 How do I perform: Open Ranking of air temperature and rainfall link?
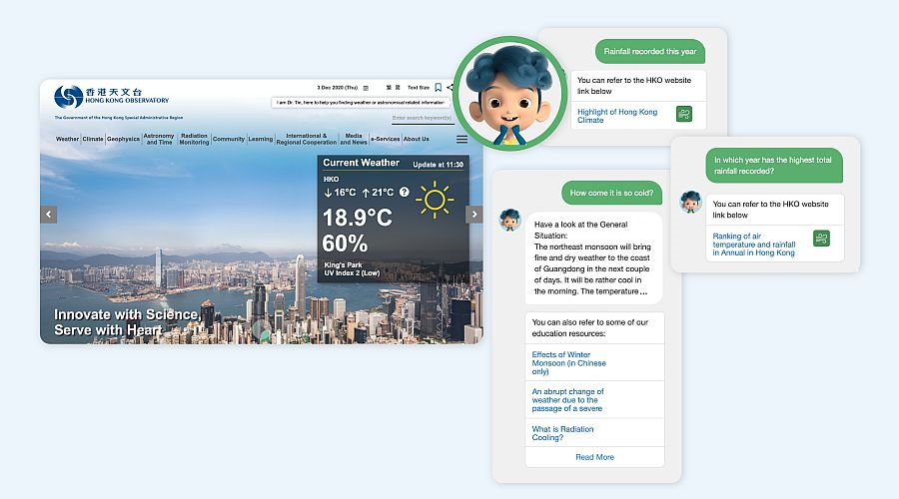(x=753, y=245)
